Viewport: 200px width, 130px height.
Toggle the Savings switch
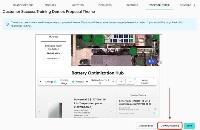point(56,82)
